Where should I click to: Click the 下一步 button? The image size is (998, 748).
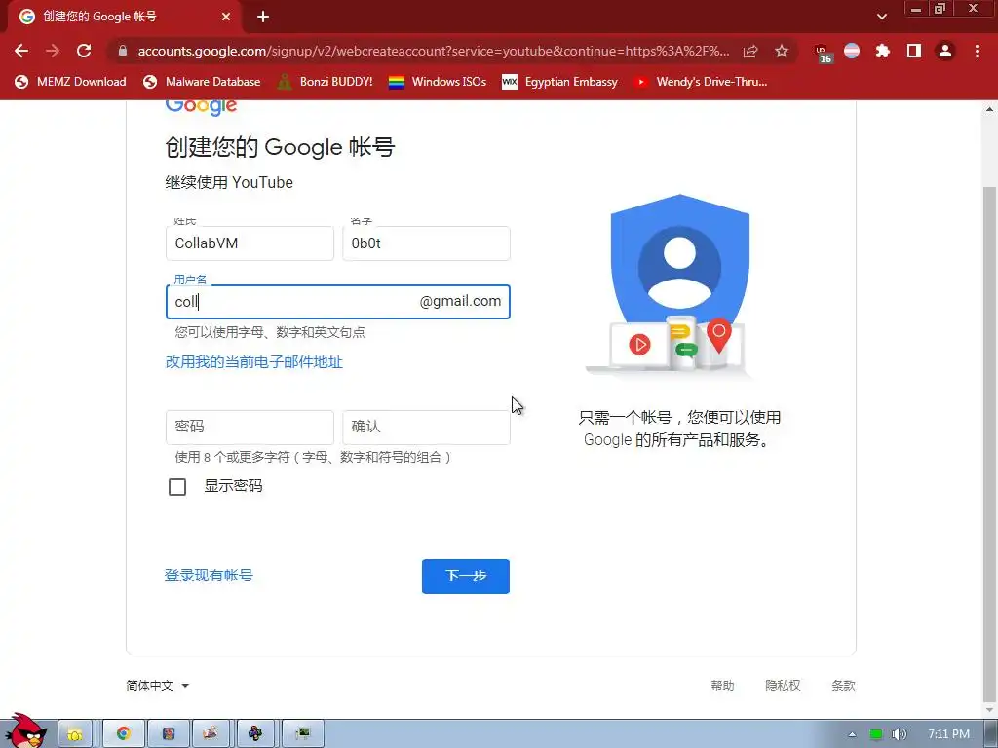[x=465, y=577]
